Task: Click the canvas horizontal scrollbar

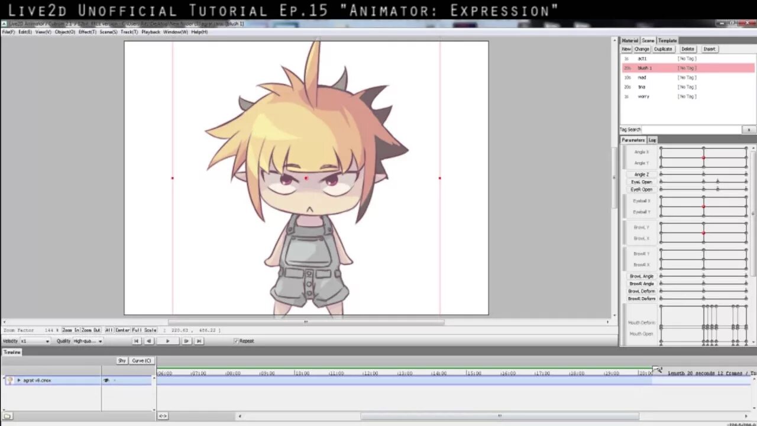Action: tap(306, 322)
